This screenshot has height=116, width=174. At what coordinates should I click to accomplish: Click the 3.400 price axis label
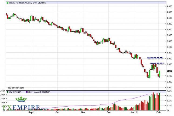tap(169, 47)
